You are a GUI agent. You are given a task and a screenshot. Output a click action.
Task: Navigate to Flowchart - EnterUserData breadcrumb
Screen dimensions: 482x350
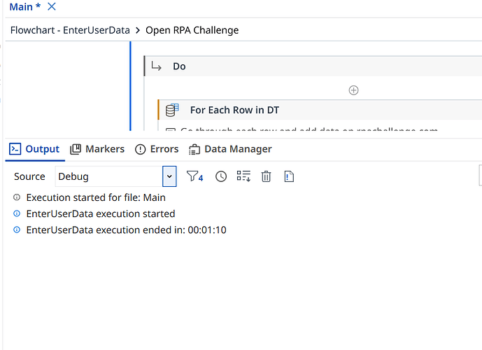(70, 30)
